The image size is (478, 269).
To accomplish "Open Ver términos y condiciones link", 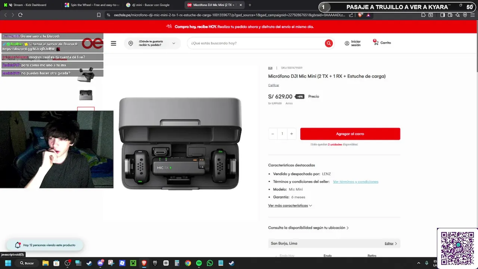I will 356,182.
